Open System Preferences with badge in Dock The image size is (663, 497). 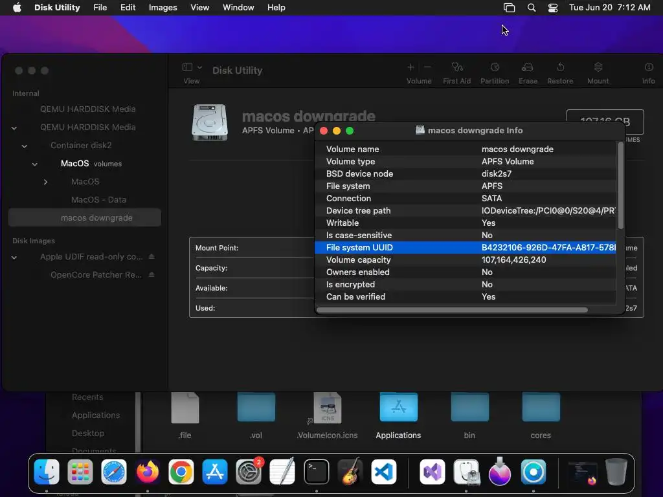pyautogui.click(x=249, y=472)
